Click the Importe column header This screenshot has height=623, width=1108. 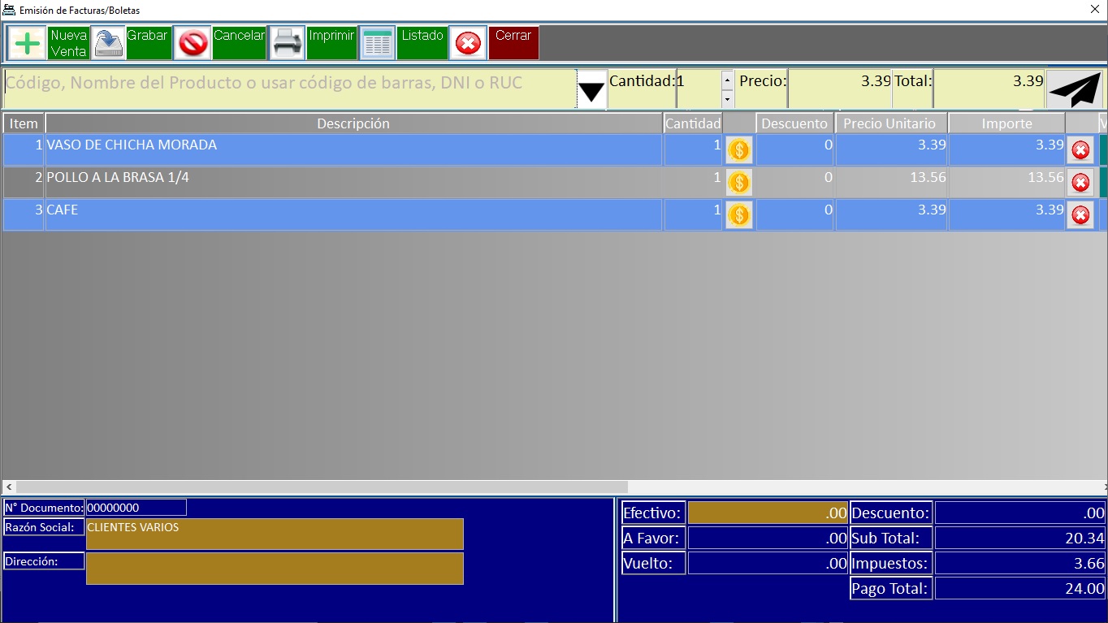(x=1006, y=123)
